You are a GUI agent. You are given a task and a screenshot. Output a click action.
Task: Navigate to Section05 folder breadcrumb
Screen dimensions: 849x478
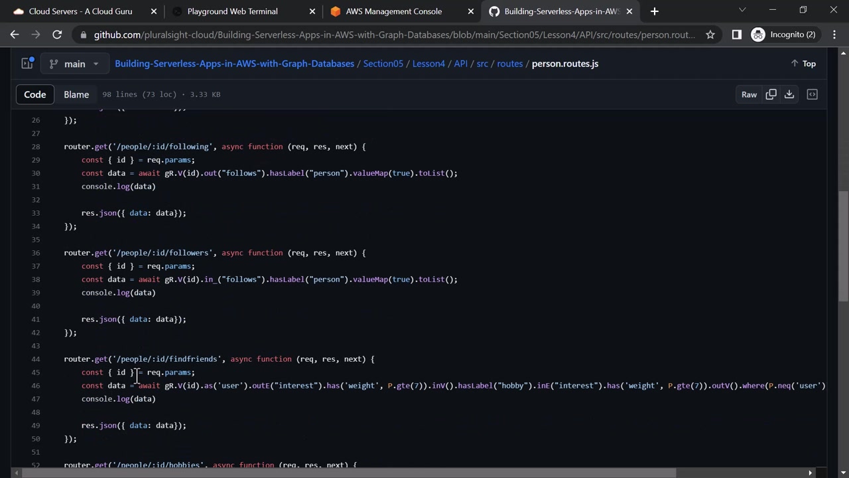tap(383, 64)
